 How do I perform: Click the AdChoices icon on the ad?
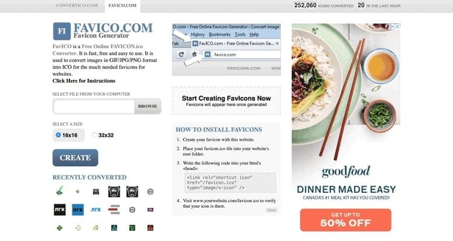[x=391, y=27]
